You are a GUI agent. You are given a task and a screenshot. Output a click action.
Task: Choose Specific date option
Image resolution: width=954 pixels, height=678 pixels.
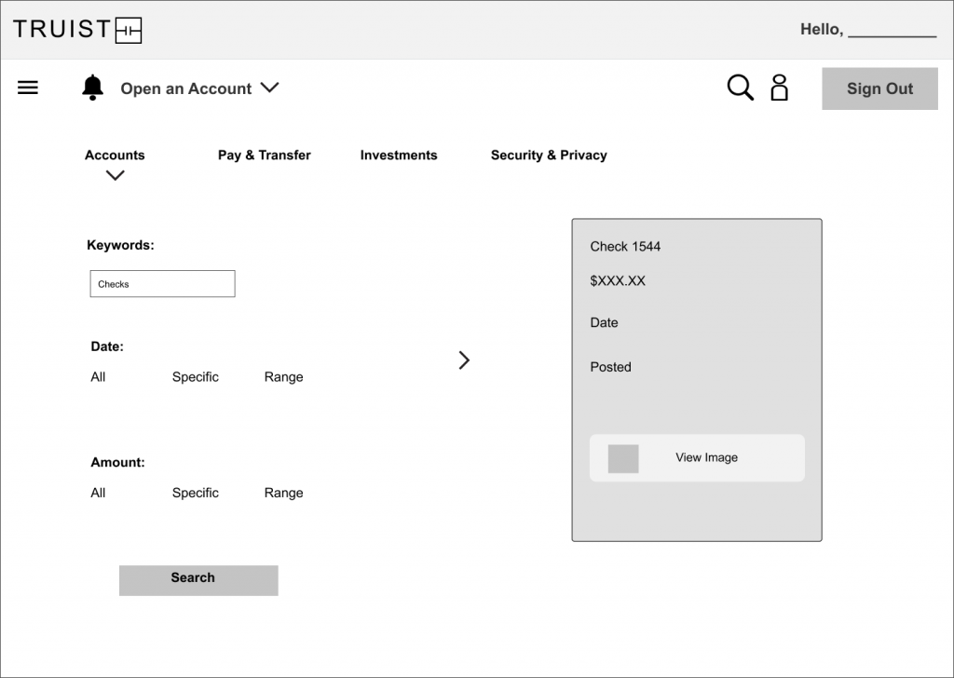(x=195, y=377)
